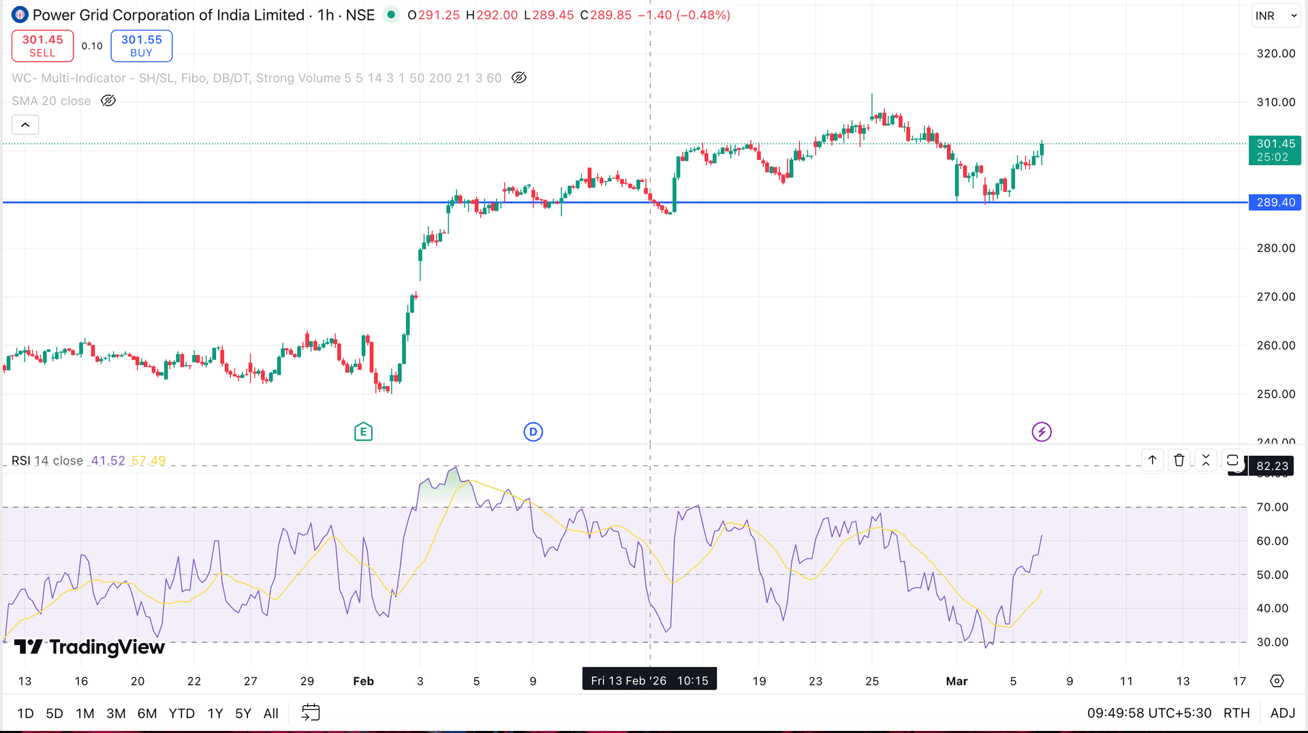This screenshot has width=1308, height=733.
Task: Click the RSI value 41.52
Action: tap(108, 461)
